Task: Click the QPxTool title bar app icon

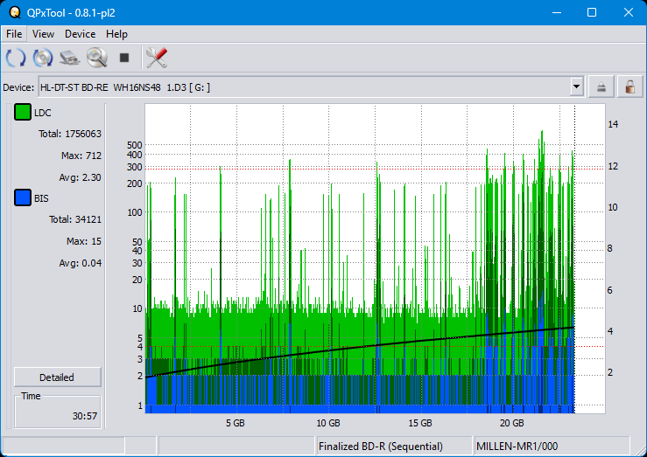Action: [x=15, y=12]
